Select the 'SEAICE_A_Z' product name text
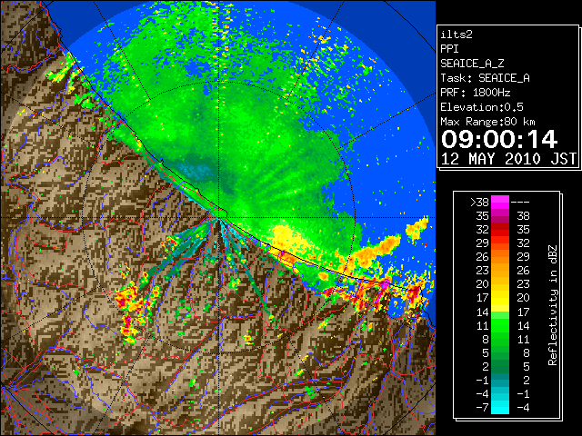Screen dimensions: 582x436 tap(472, 64)
